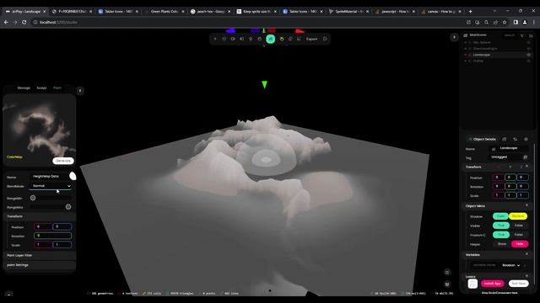Viewport: 540px width, 303px height.
Task: Switch to the Sculpt tab
Action: (x=41, y=88)
